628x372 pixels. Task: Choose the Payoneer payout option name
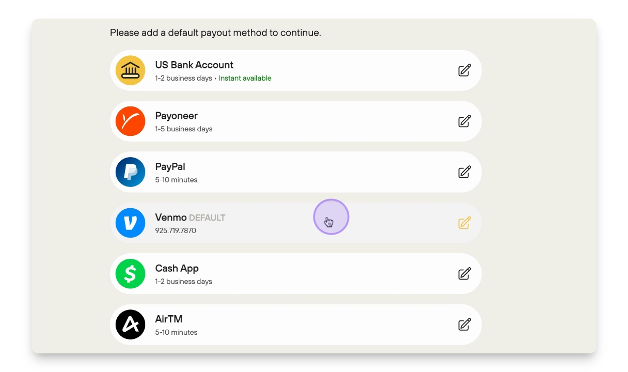tap(176, 116)
